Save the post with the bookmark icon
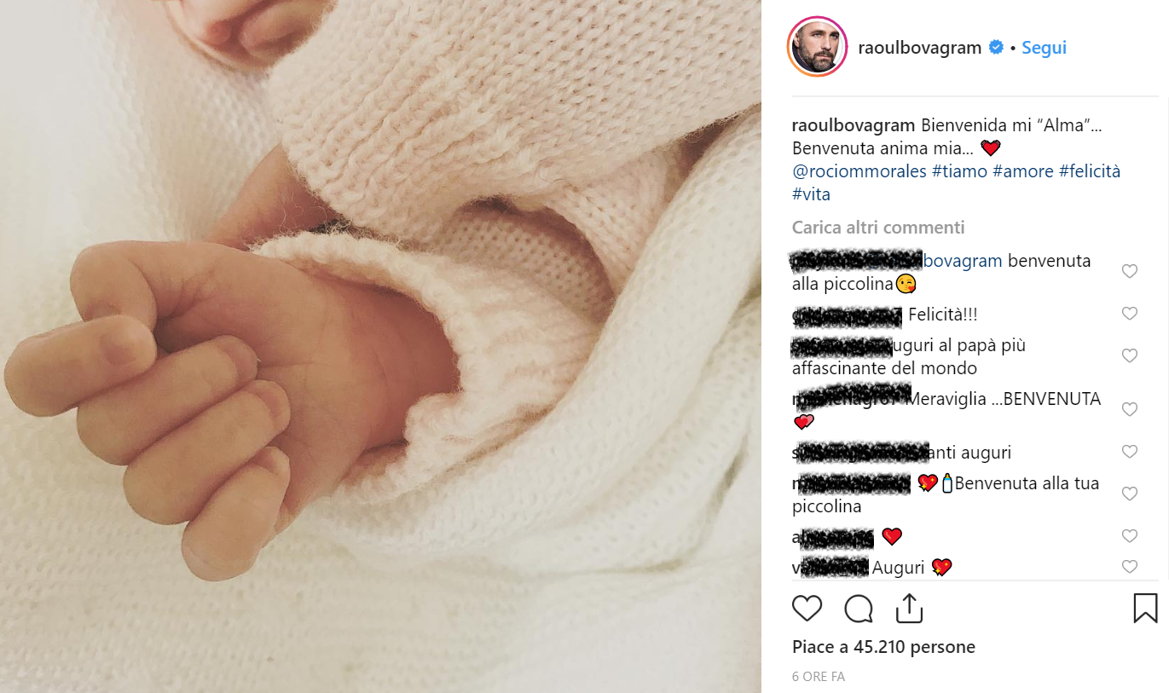 pos(1145,609)
